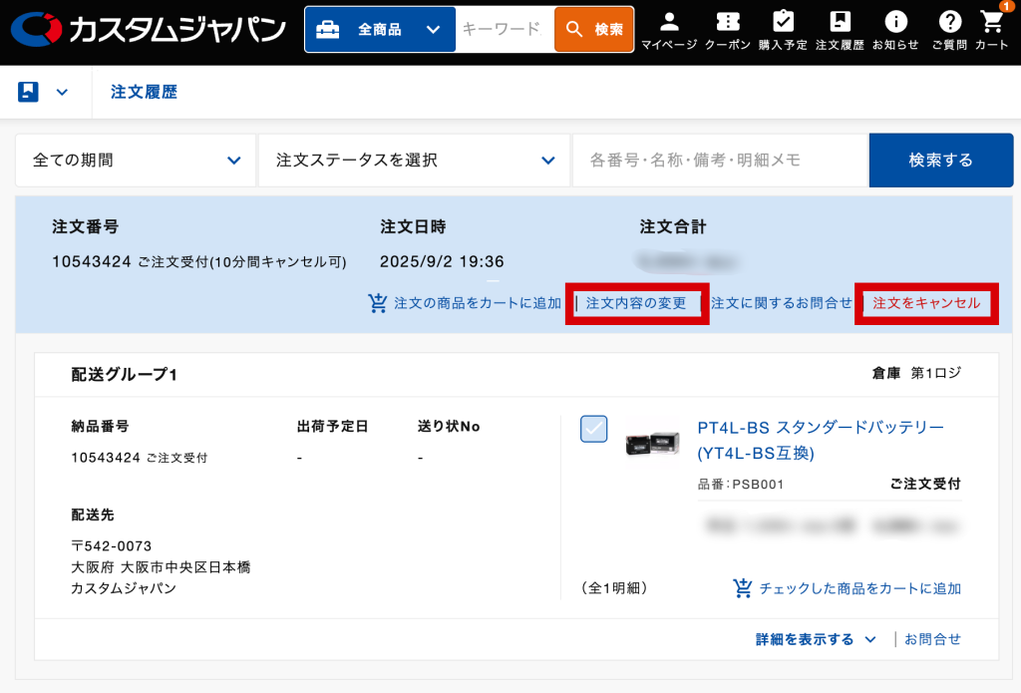Open the book icon menu beside 注文履歴
The height and width of the screenshot is (693, 1021).
tap(43, 93)
